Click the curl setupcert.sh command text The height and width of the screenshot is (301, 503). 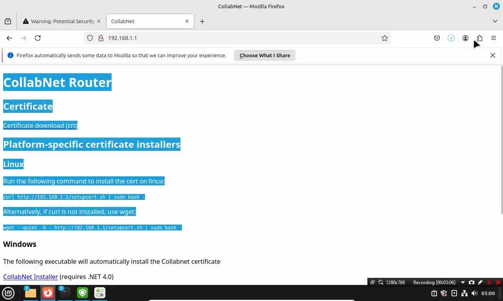coord(74,197)
